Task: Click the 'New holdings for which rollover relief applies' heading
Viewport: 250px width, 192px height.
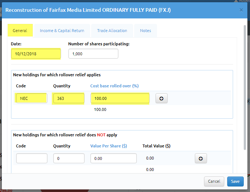Action: [x=57, y=75]
